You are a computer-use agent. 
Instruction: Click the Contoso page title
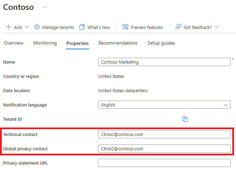(18, 7)
